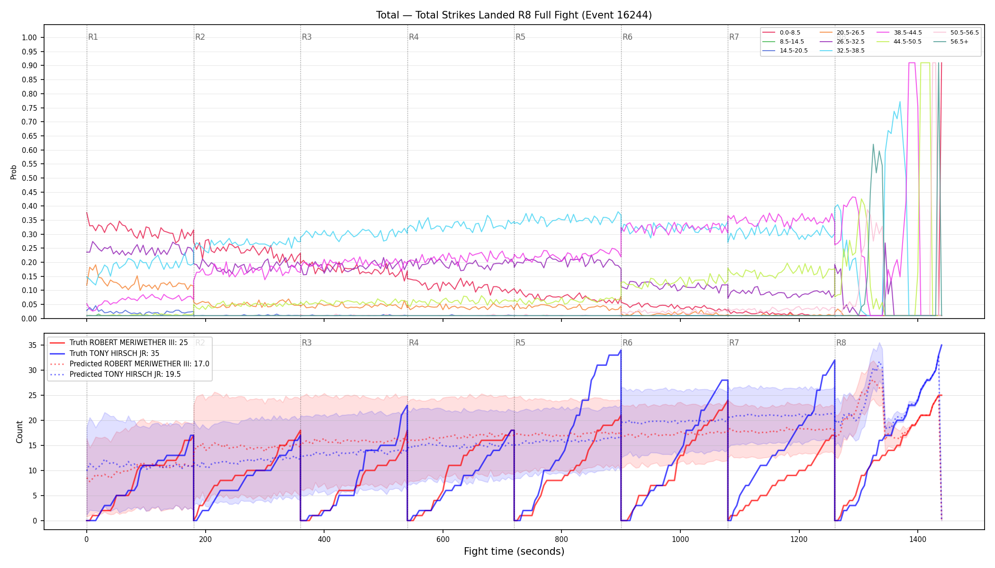Click the R8 round marker in the count chart

tap(841, 343)
